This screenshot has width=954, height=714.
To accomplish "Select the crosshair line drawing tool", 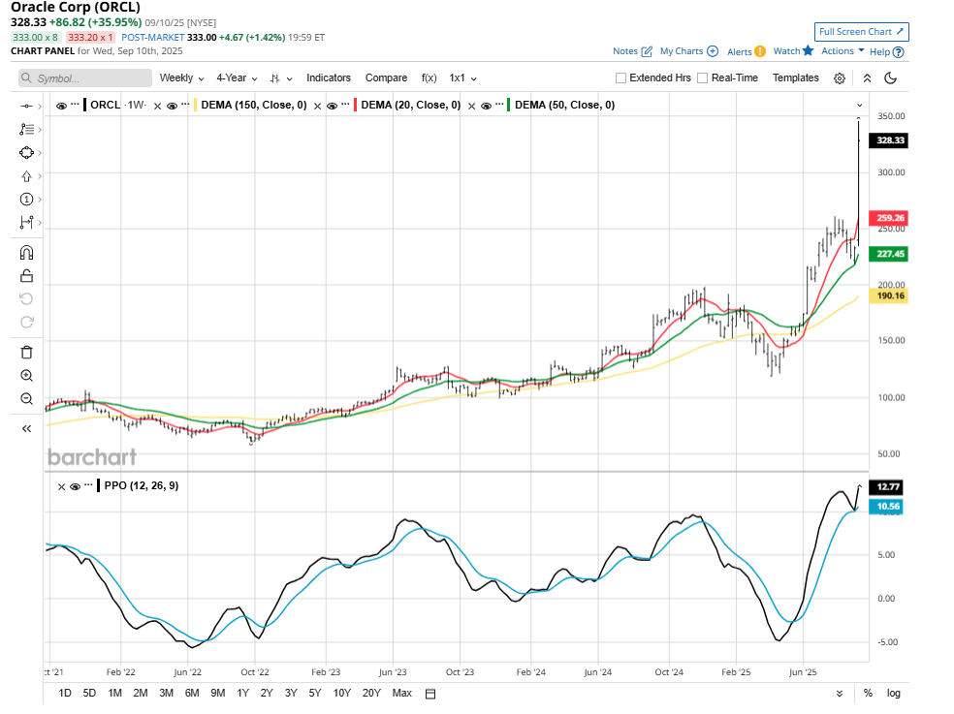I will tap(26, 107).
